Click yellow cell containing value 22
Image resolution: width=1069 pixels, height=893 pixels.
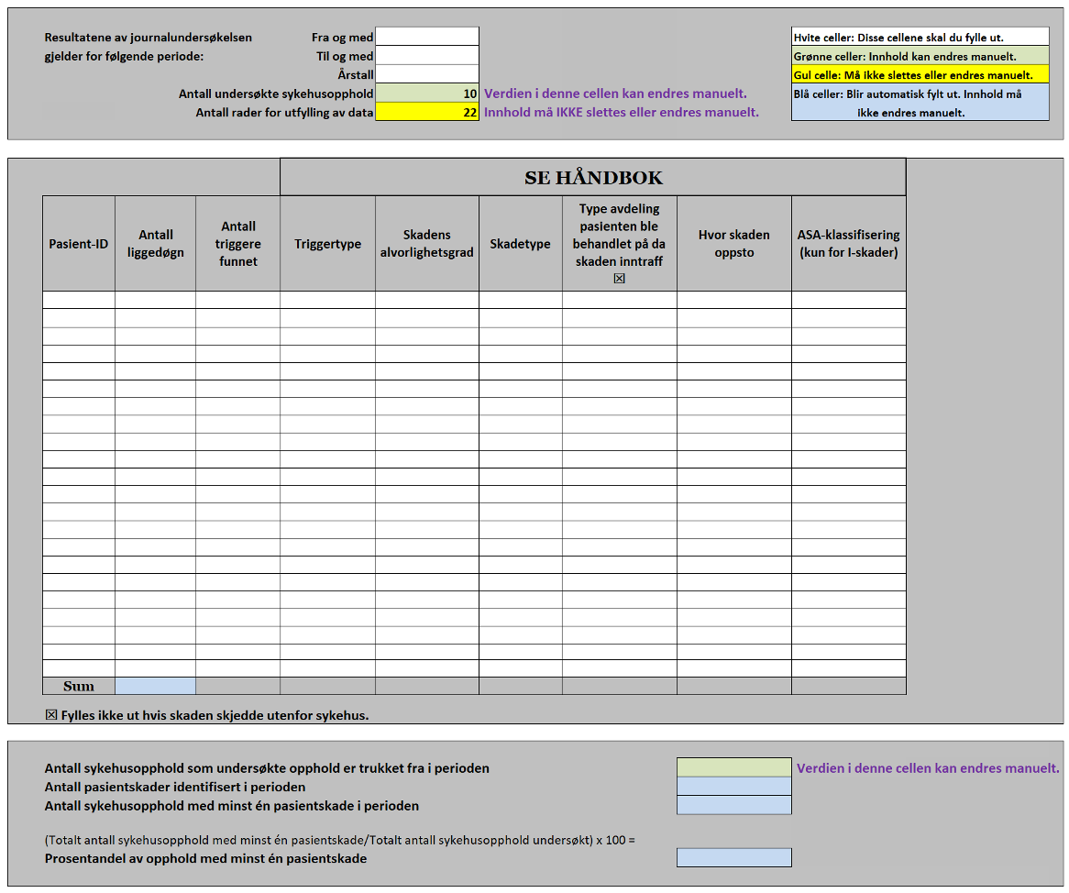point(427,113)
